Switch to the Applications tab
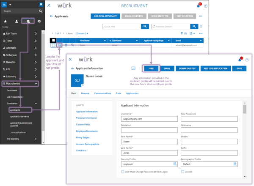The width and height of the screenshot is (254, 186). [133, 93]
